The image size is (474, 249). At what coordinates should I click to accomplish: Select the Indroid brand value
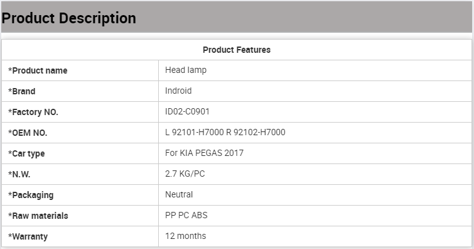coord(178,91)
